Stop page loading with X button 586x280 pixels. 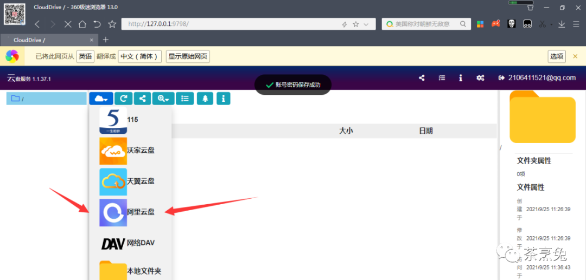point(68,24)
